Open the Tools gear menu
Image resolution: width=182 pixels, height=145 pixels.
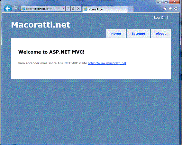pos(176,9)
